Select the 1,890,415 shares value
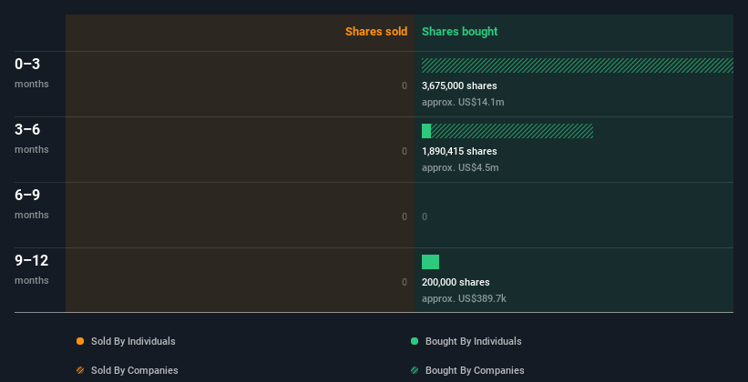The width and height of the screenshot is (748, 382). (x=459, y=151)
